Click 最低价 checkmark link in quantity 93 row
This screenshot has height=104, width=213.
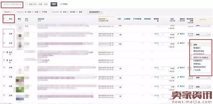pos(181,86)
